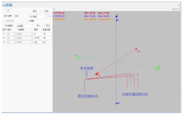
Task: Click the 水平刻度 field showing 2000
Action: [18, 16]
